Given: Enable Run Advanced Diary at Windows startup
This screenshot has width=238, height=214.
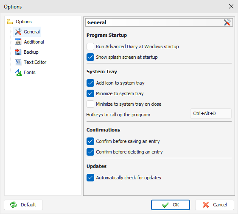Looking at the screenshot, I should click(90, 47).
